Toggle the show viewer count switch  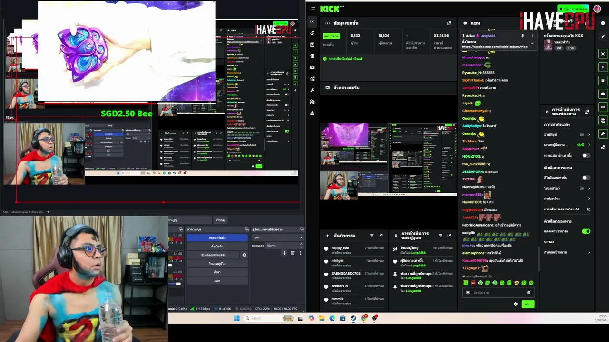click(586, 231)
